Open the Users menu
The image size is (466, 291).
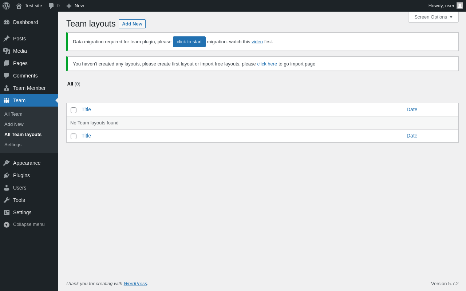tap(29, 188)
